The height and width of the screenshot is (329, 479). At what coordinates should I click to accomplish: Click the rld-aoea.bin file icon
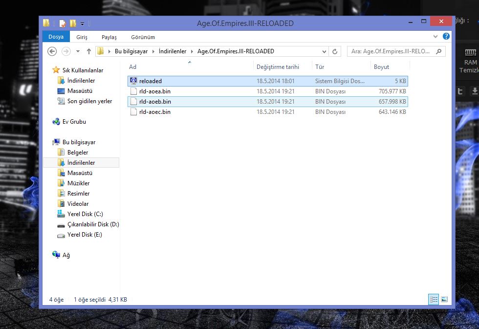point(133,91)
